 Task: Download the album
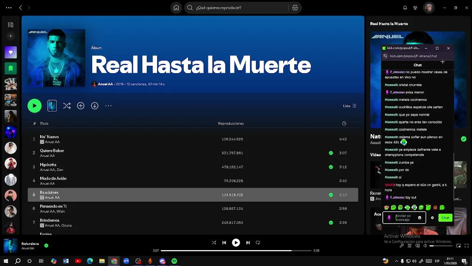[x=95, y=106]
